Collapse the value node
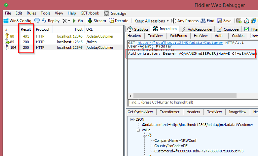 138,130
